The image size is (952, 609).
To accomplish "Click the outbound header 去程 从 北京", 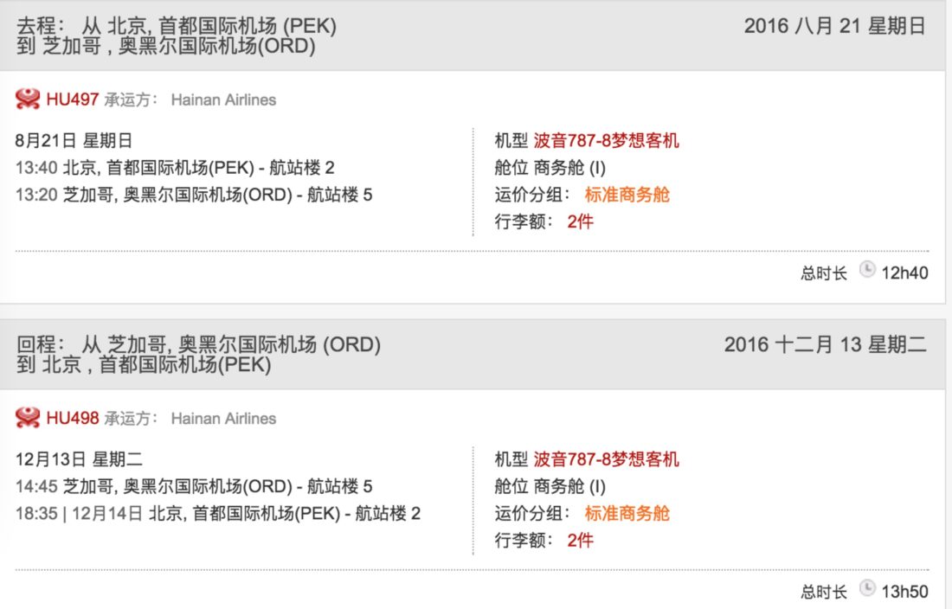I will pyautogui.click(x=176, y=35).
